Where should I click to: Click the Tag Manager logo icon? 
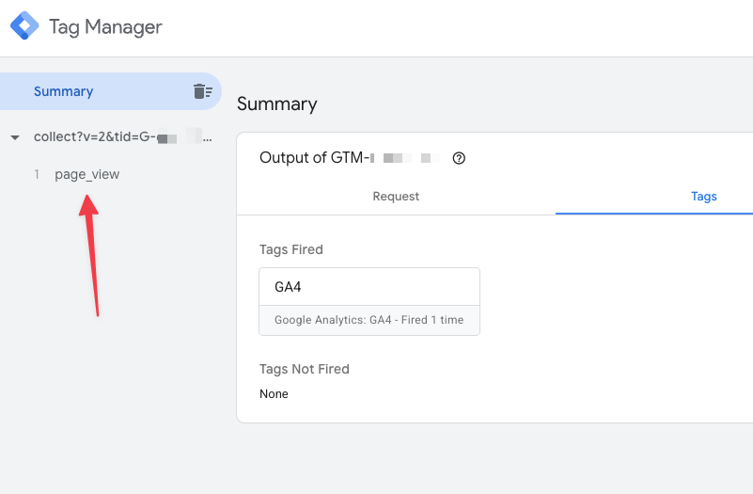coord(24,26)
